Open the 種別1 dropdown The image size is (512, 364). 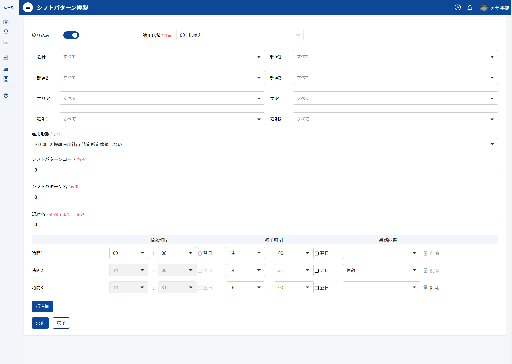(x=162, y=119)
